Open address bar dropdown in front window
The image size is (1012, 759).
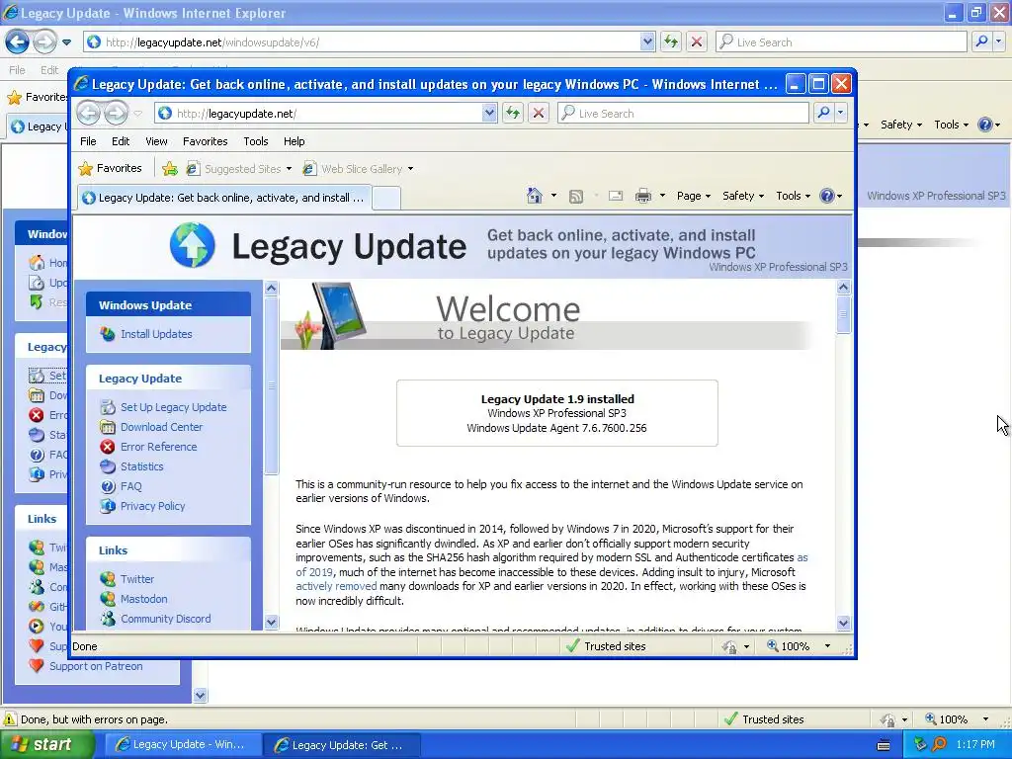pos(489,114)
